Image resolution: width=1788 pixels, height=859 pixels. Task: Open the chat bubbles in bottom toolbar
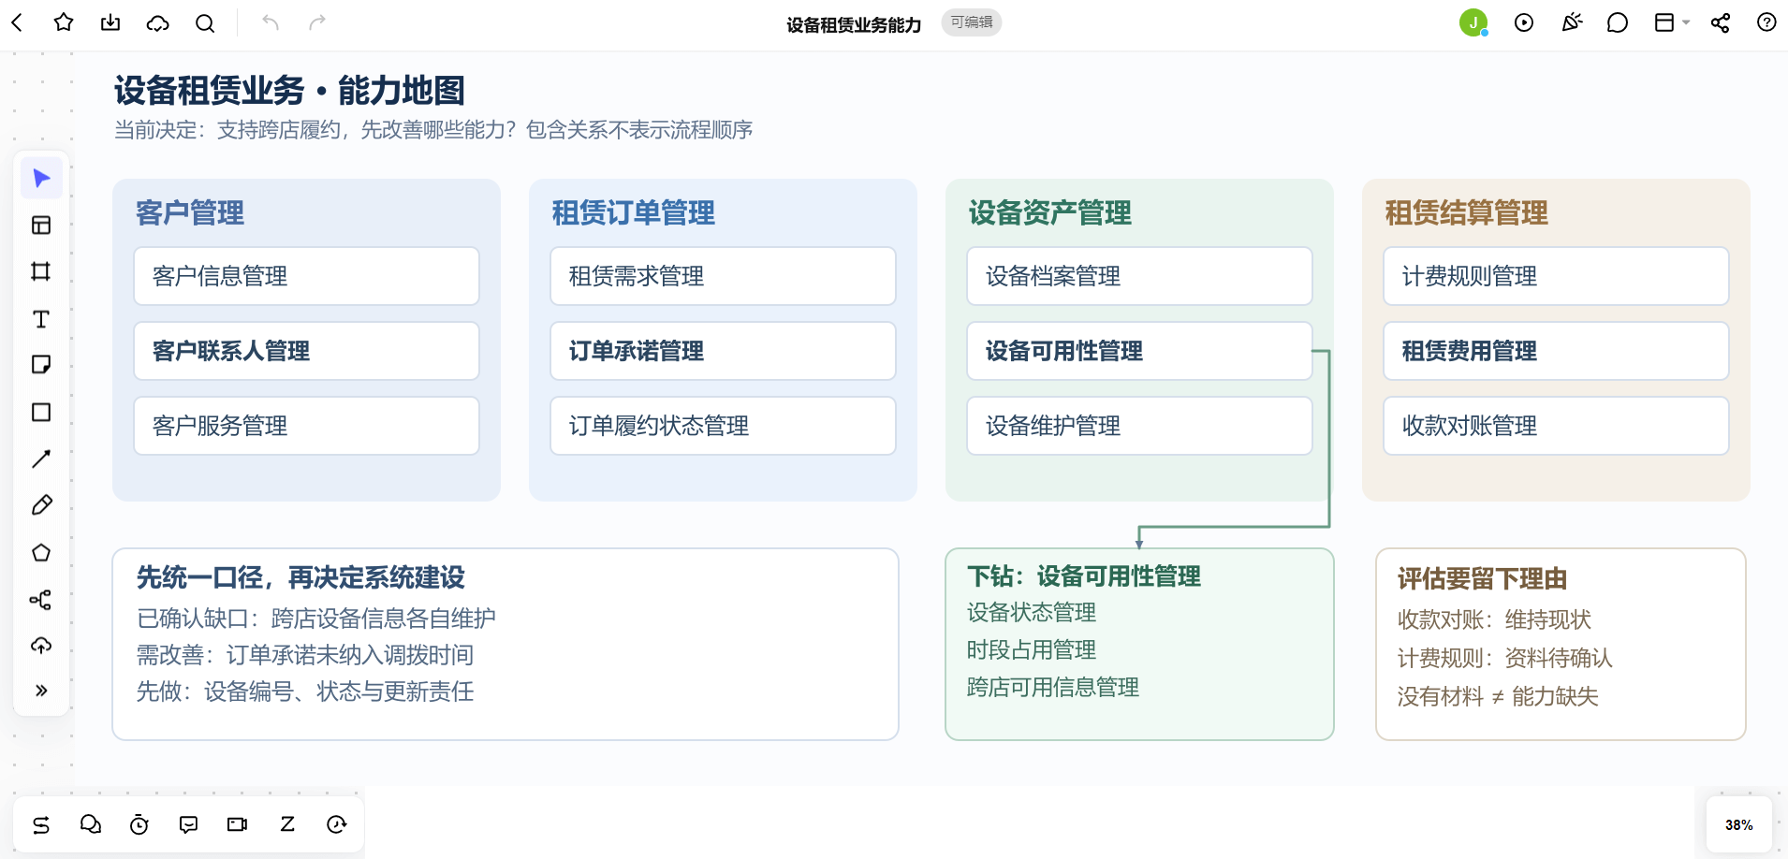point(91,824)
